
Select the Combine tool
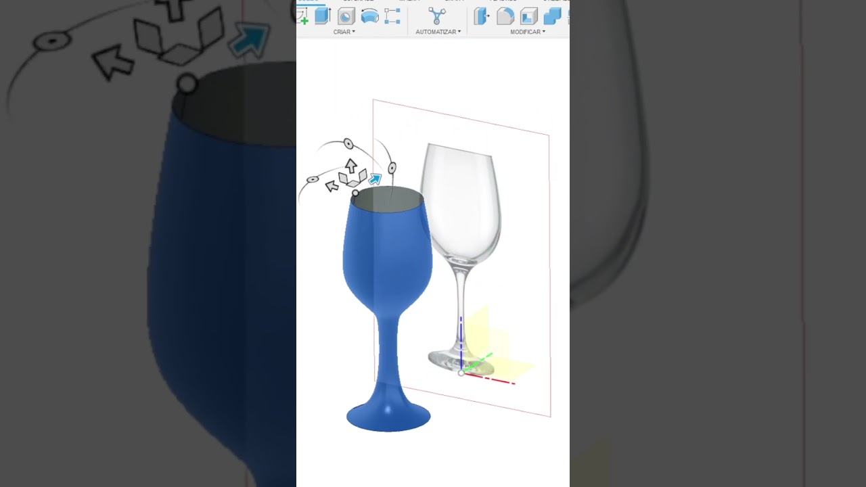pyautogui.click(x=553, y=16)
